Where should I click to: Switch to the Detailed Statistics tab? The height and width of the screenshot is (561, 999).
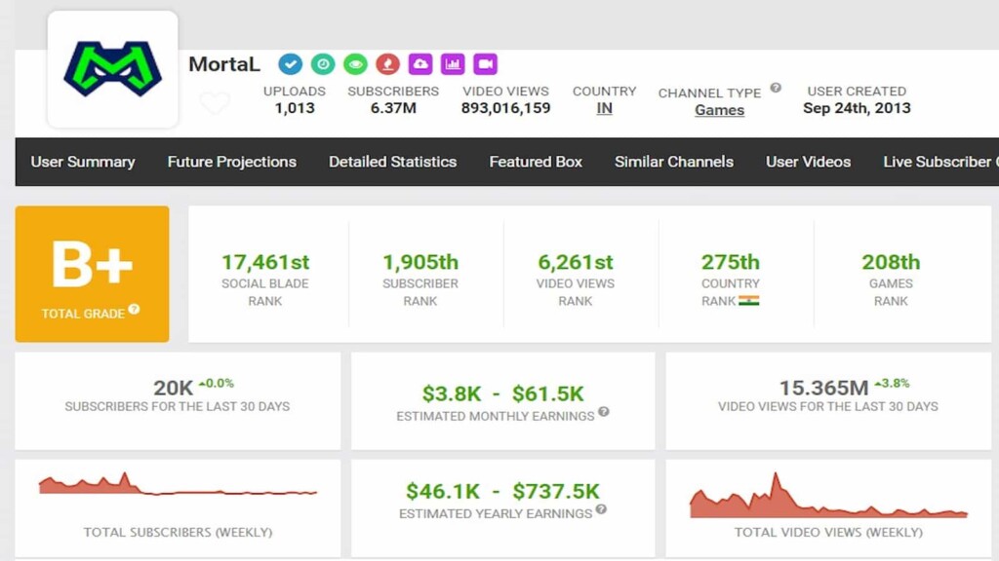click(392, 162)
